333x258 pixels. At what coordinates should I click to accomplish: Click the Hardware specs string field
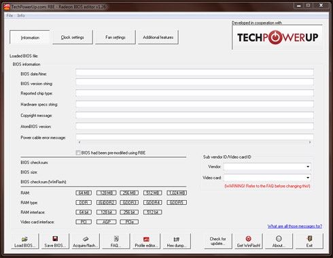pos(195,104)
